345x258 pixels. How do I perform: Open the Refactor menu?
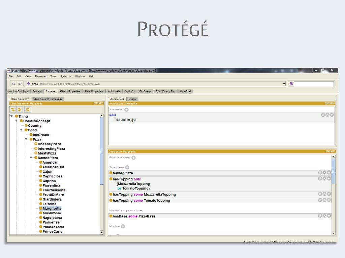(66, 77)
